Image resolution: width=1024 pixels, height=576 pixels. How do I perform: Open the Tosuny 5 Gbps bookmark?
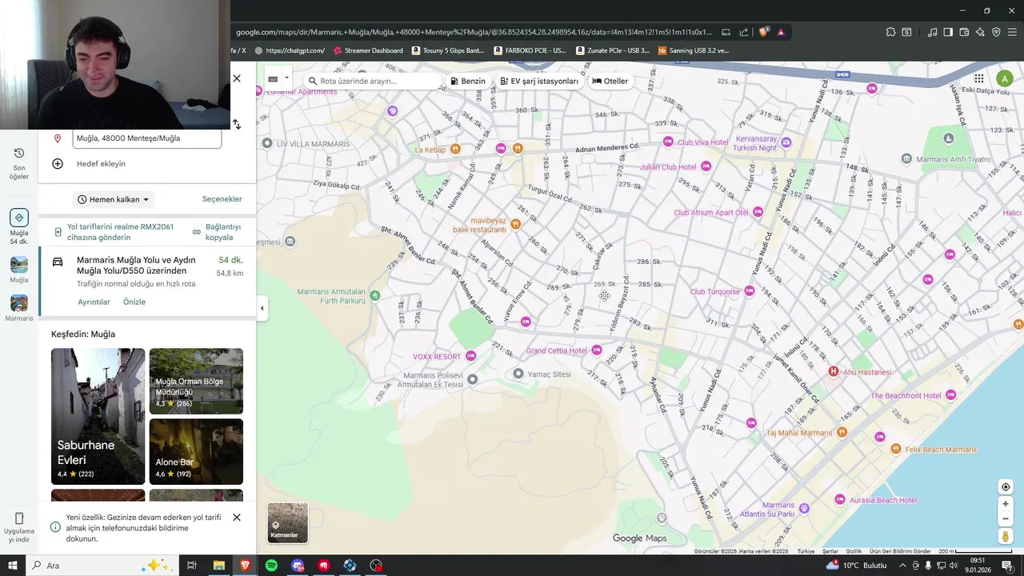[448, 50]
